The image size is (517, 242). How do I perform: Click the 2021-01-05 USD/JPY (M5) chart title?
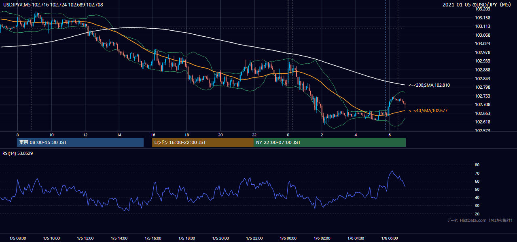477,4
